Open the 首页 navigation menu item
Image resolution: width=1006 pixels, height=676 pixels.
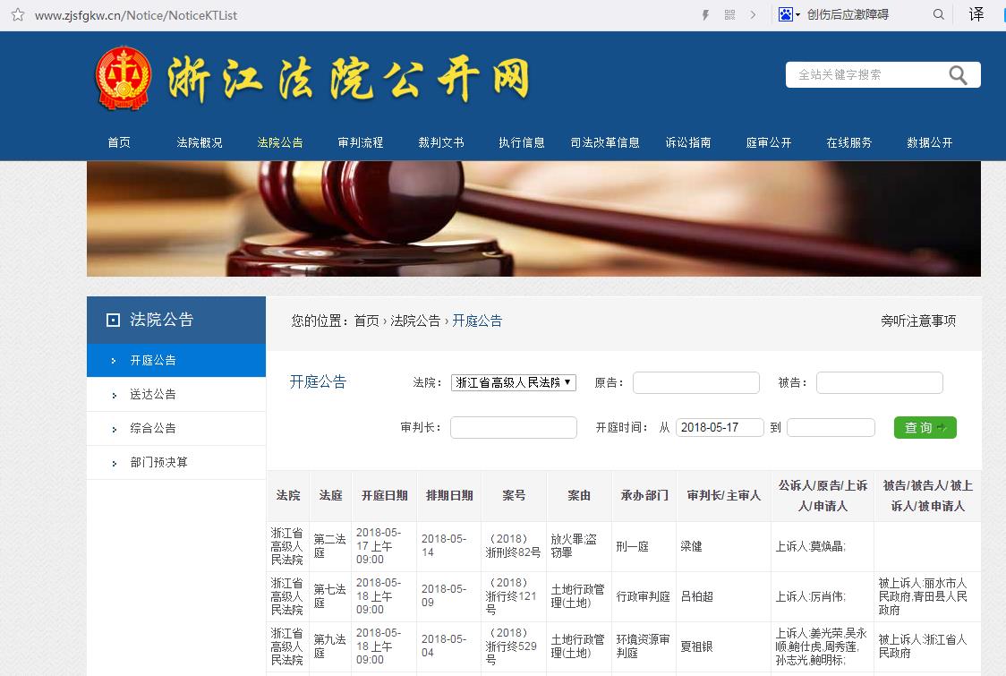point(119,142)
